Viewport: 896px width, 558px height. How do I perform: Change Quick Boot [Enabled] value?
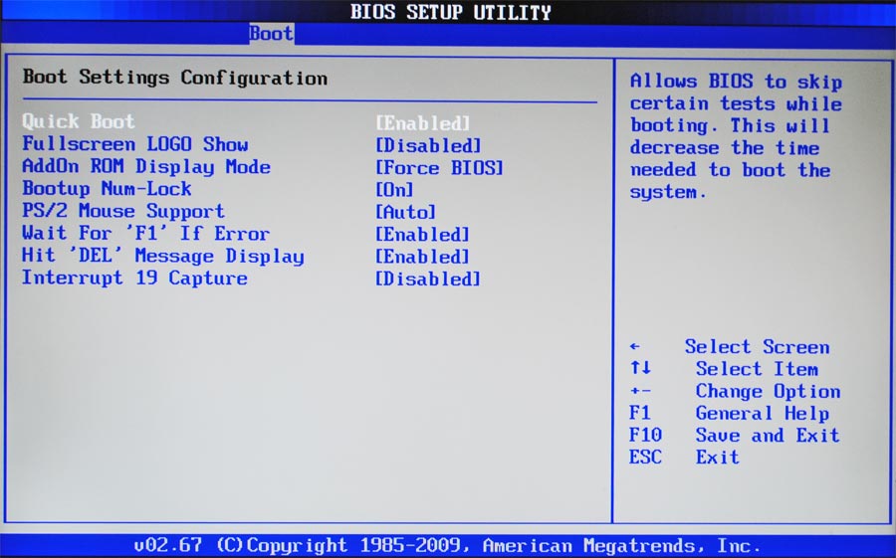coord(423,123)
